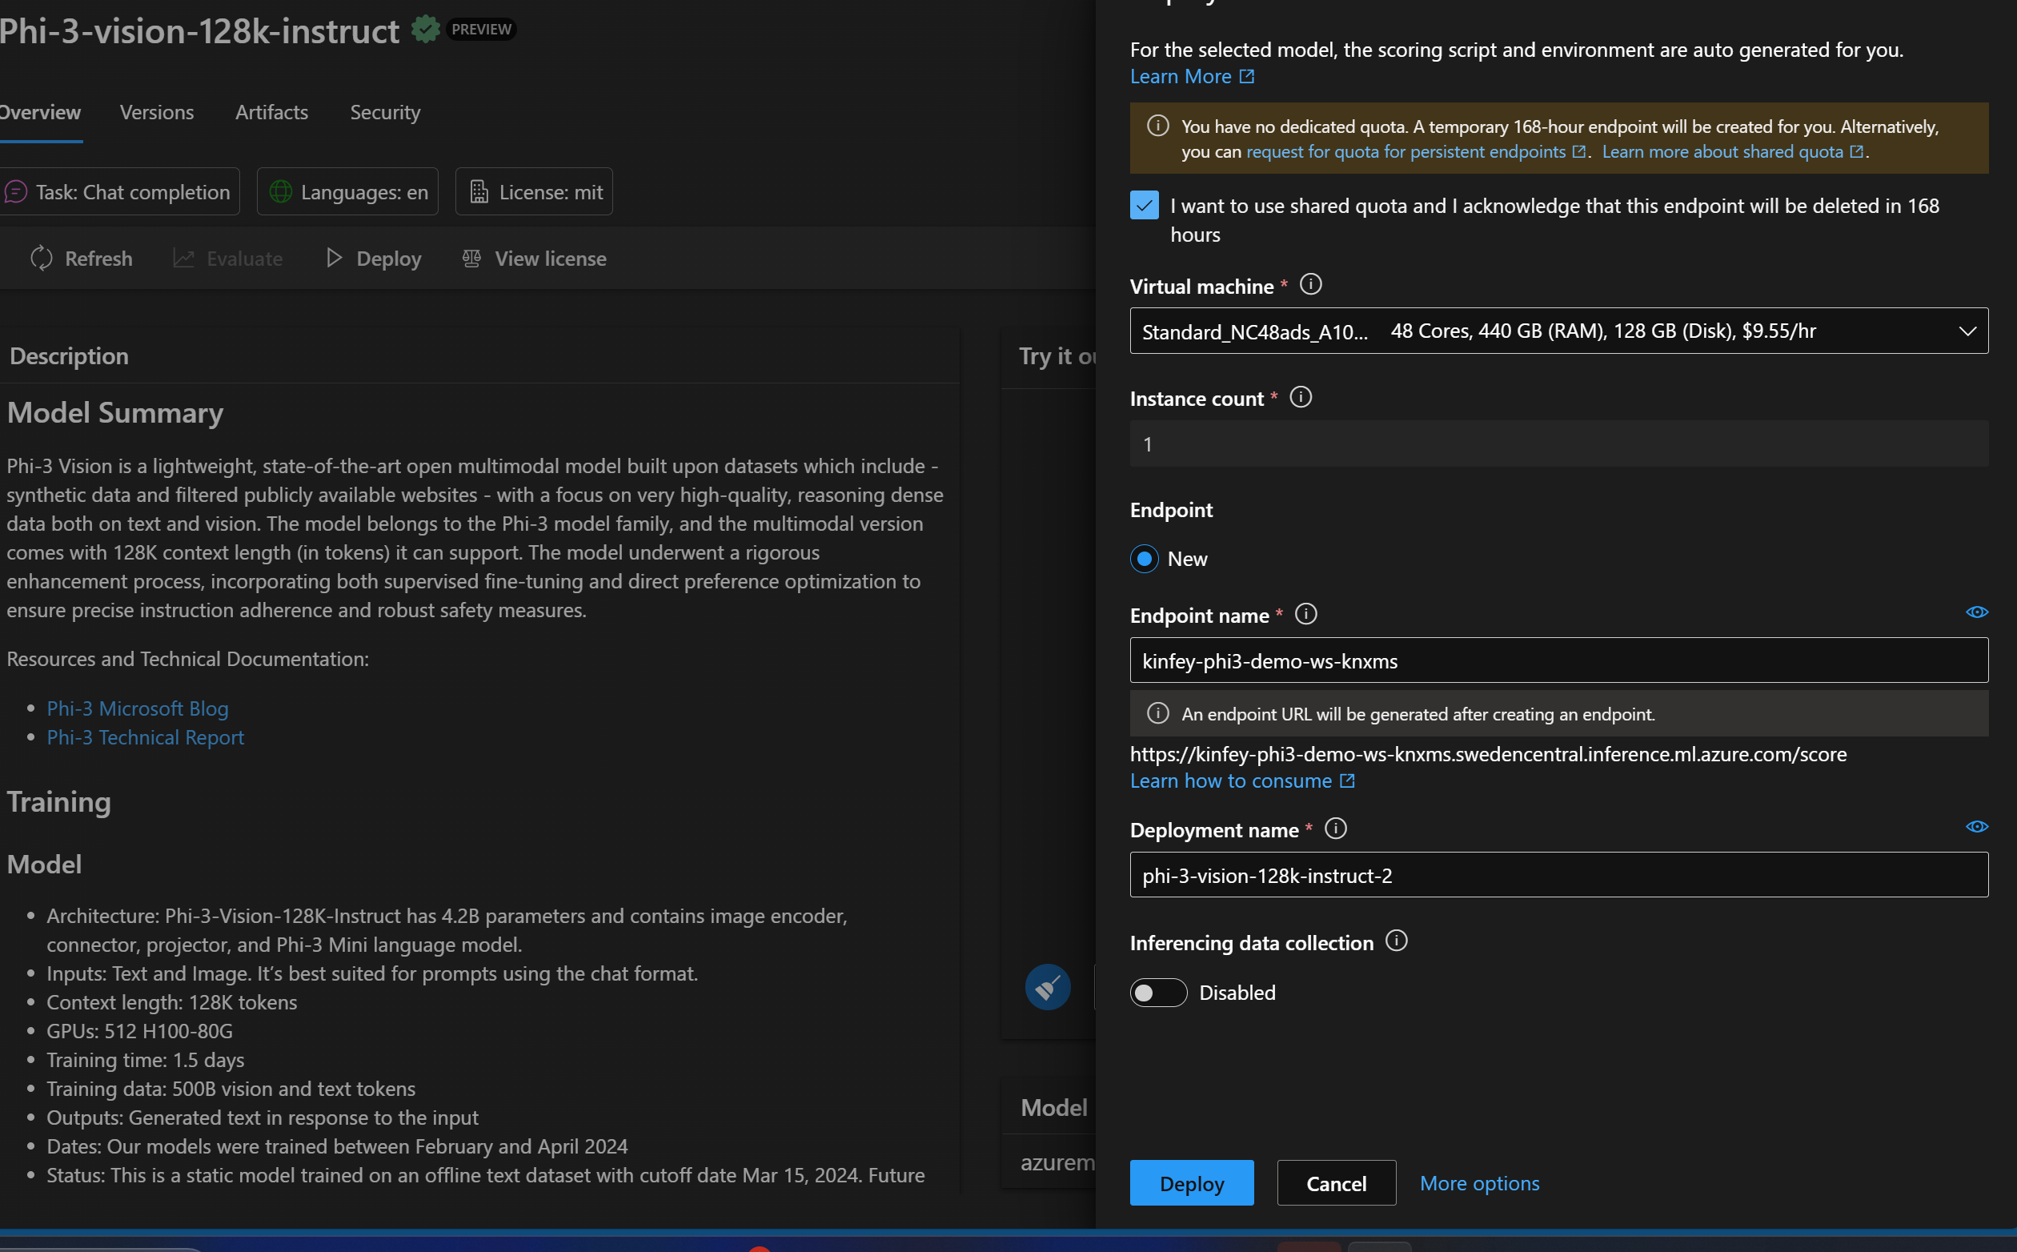Image resolution: width=2017 pixels, height=1252 pixels.
Task: Enable the Inferencing data collection toggle
Action: coord(1159,993)
